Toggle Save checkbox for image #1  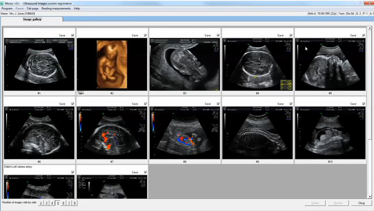point(73,35)
